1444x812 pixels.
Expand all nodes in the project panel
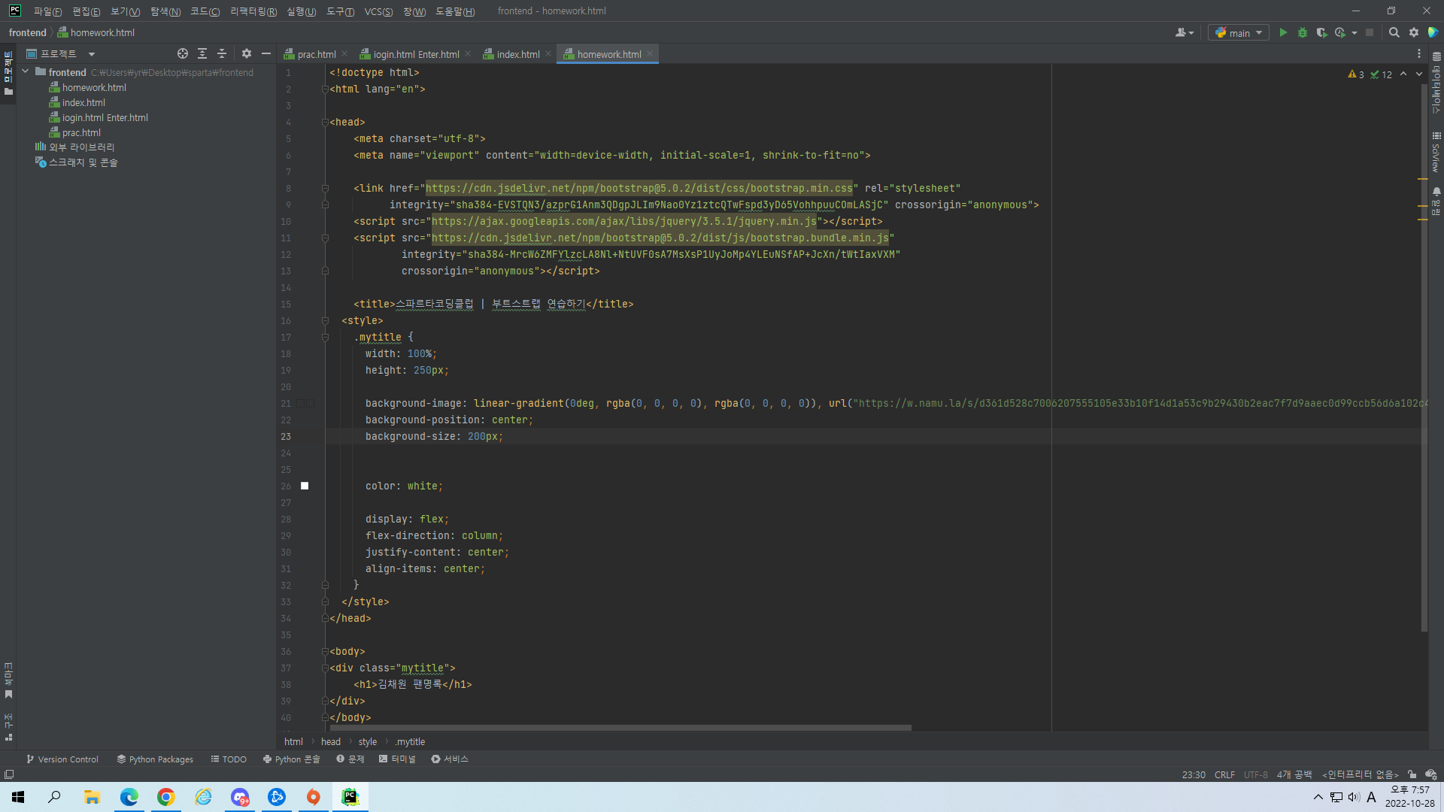(202, 53)
